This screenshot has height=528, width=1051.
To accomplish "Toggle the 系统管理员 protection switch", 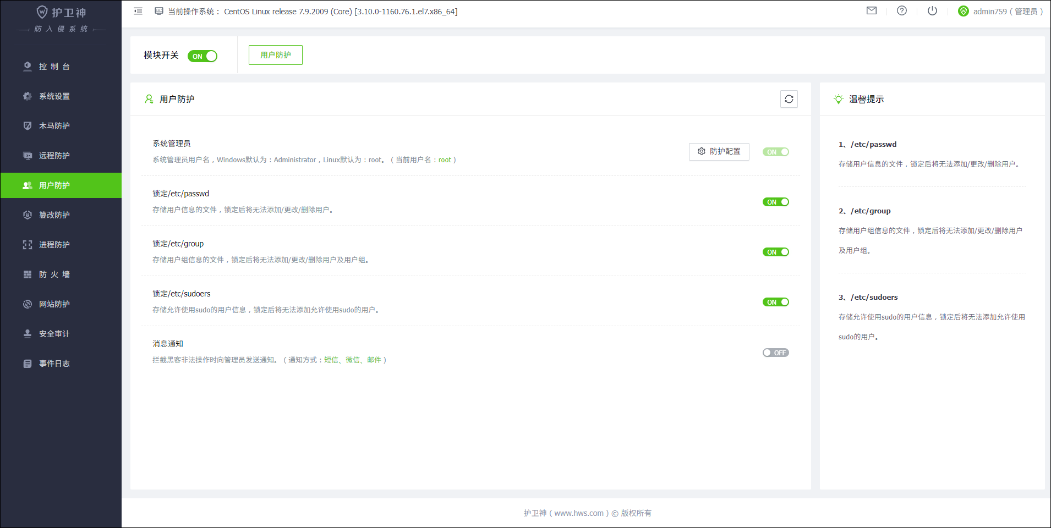I will click(776, 152).
